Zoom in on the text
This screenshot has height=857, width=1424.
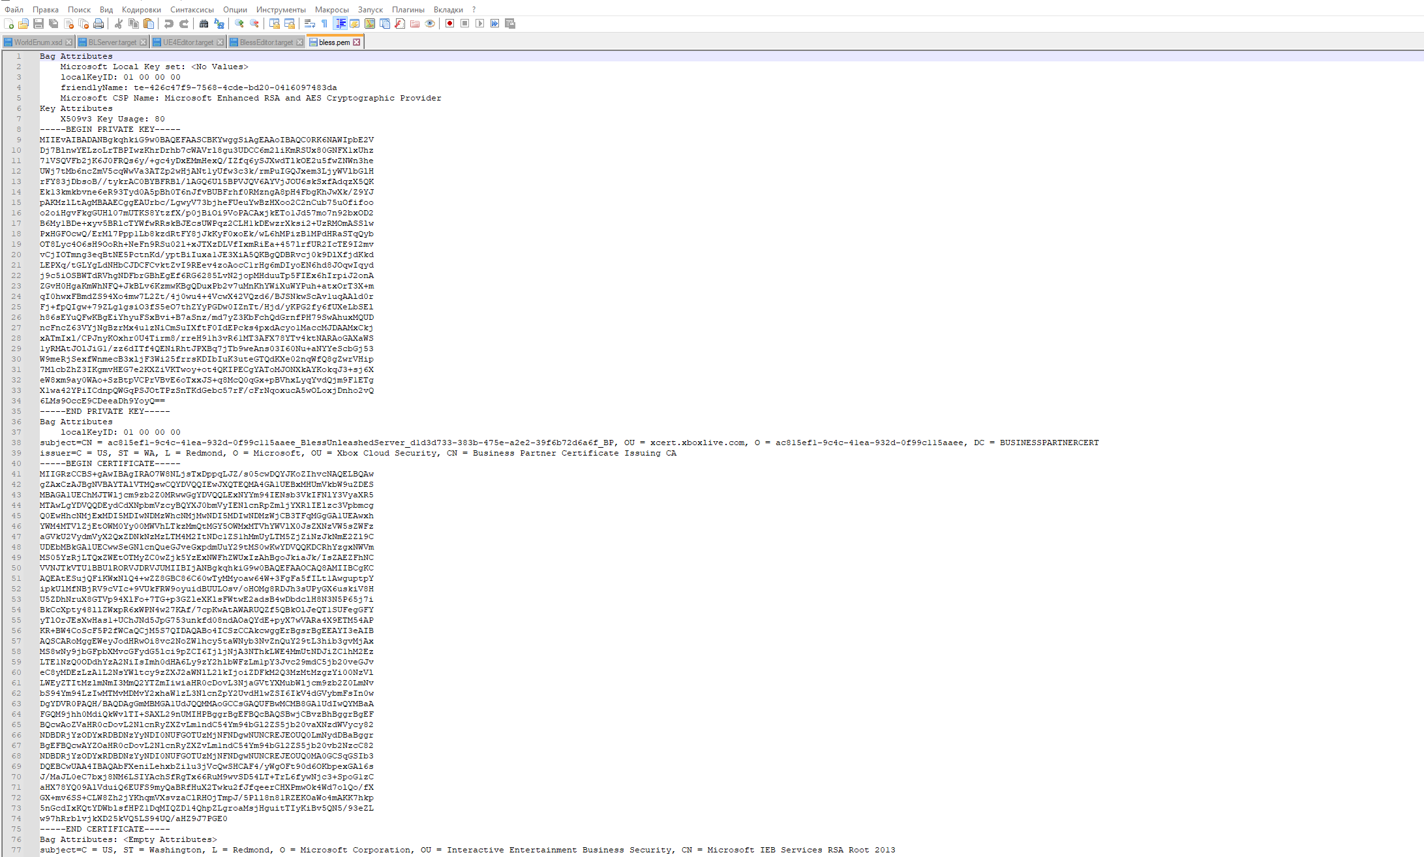click(x=239, y=23)
